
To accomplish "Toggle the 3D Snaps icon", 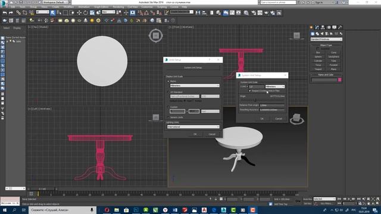I will click(140, 12).
